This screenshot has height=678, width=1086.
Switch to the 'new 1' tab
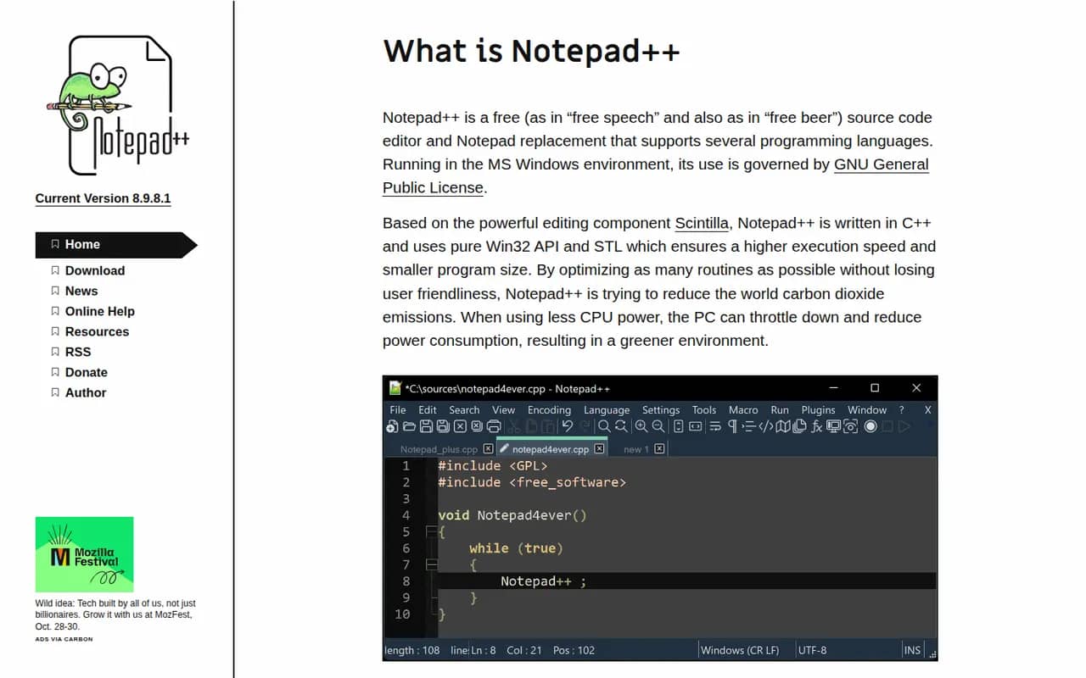[x=636, y=449]
